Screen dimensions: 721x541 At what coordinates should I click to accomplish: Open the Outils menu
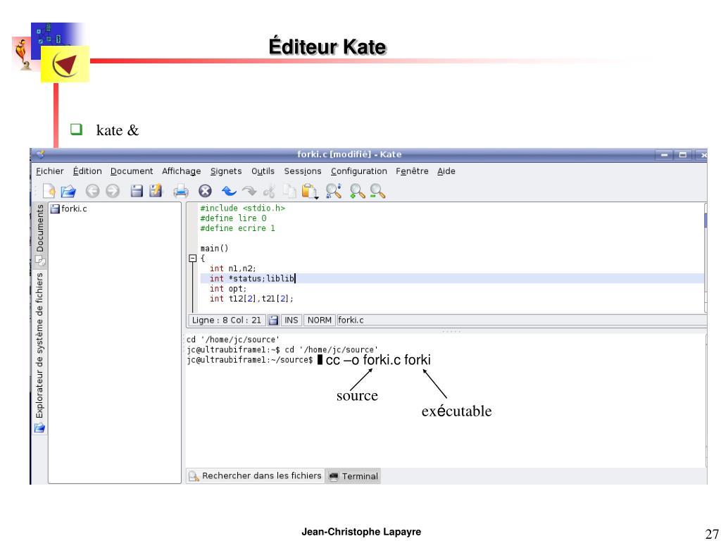[x=263, y=171]
